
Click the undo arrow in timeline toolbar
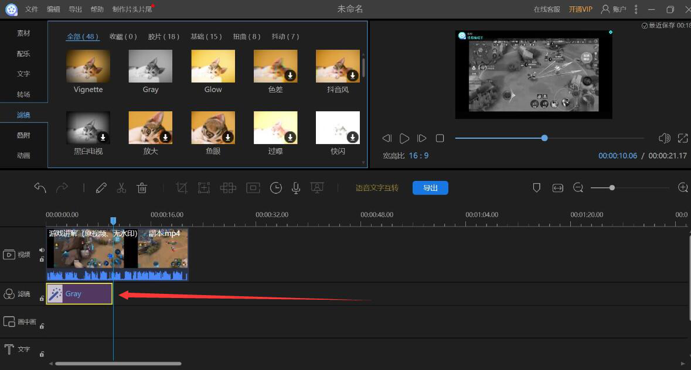pyautogui.click(x=40, y=187)
